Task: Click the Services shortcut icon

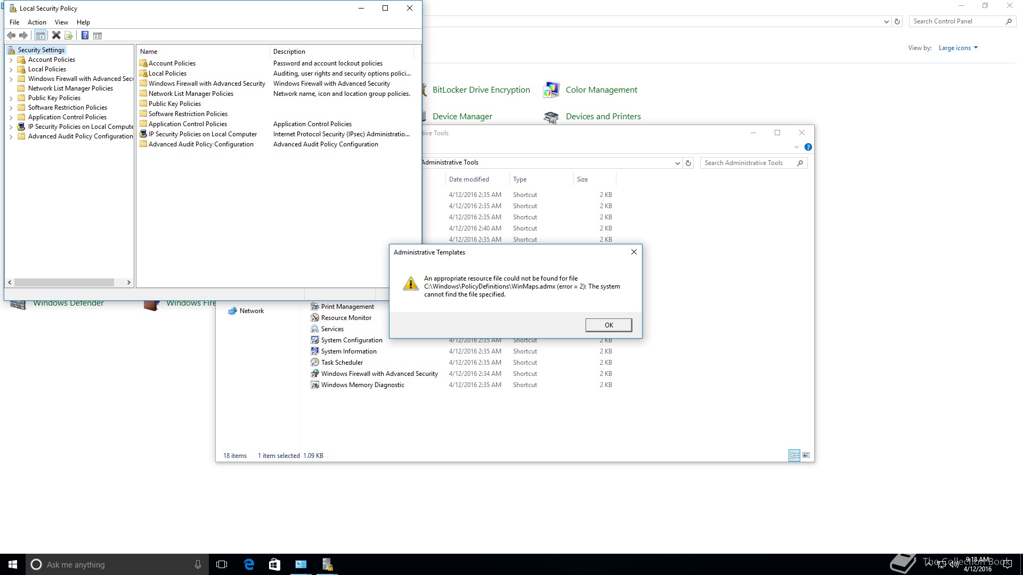Action: (x=315, y=329)
